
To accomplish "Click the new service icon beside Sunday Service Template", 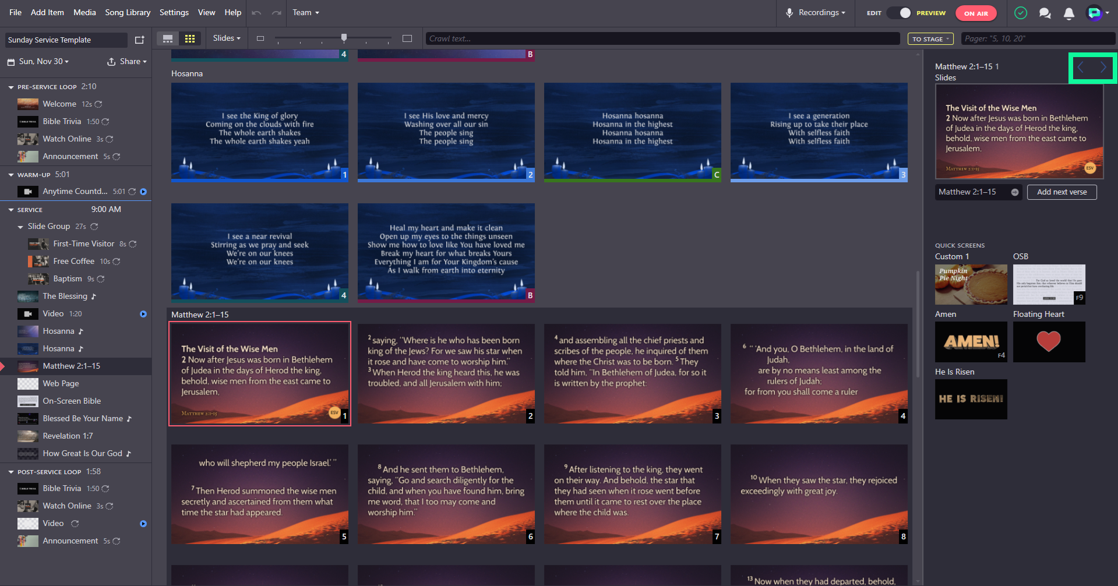I will (x=139, y=40).
